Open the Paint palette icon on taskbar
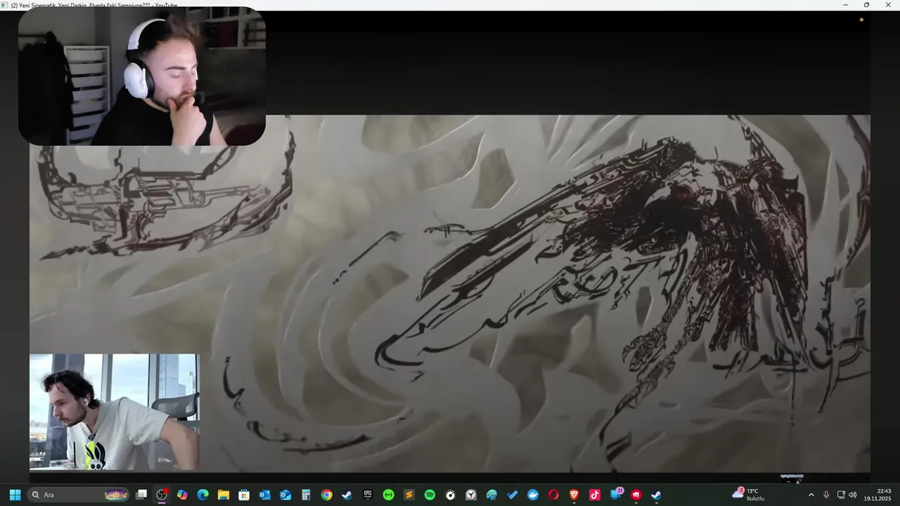 pos(491,495)
